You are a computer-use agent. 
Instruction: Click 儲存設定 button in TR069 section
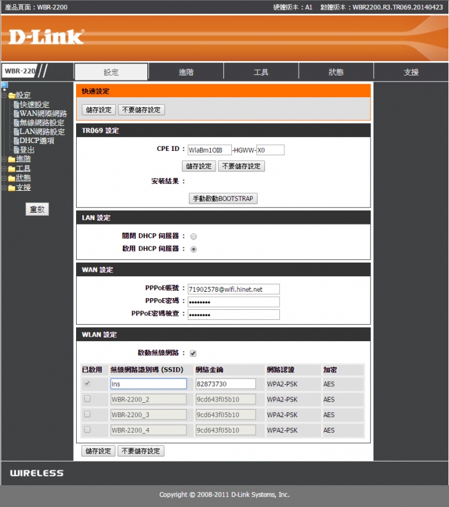coord(199,167)
